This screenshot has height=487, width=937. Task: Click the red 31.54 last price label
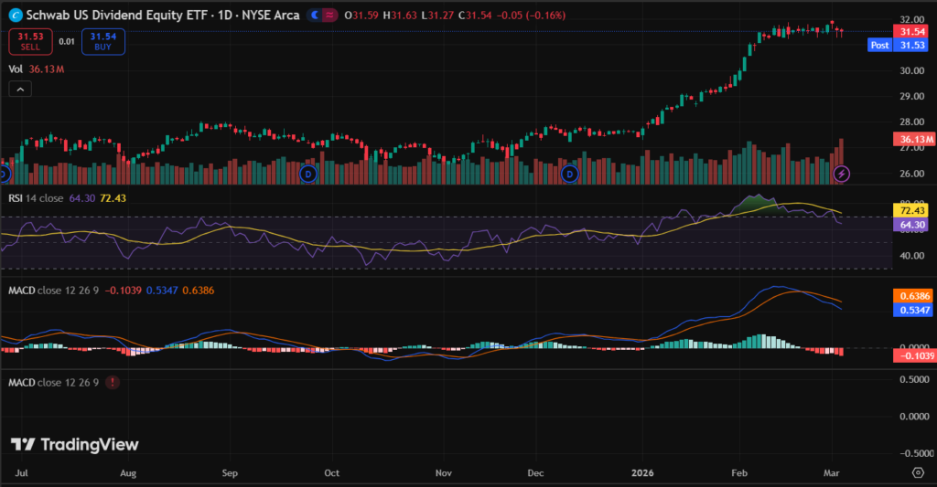[911, 31]
